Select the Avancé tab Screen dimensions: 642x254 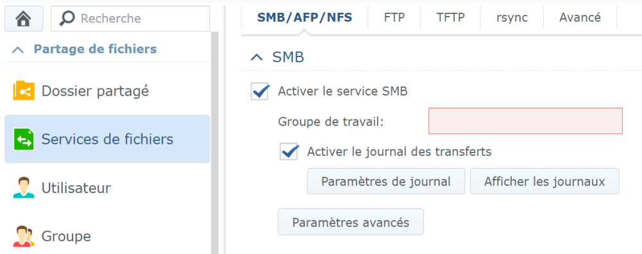coord(580,17)
